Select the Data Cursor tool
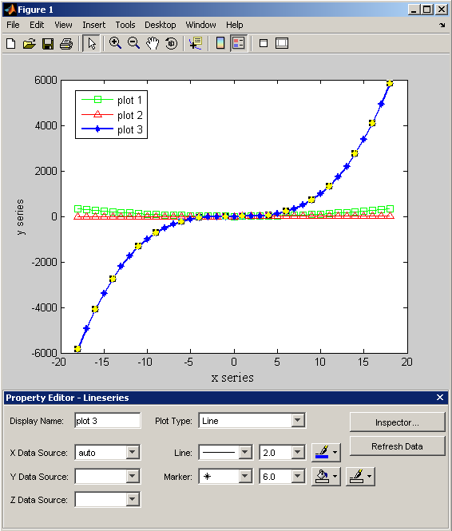Screen dimensions: 452x531 tap(196, 43)
